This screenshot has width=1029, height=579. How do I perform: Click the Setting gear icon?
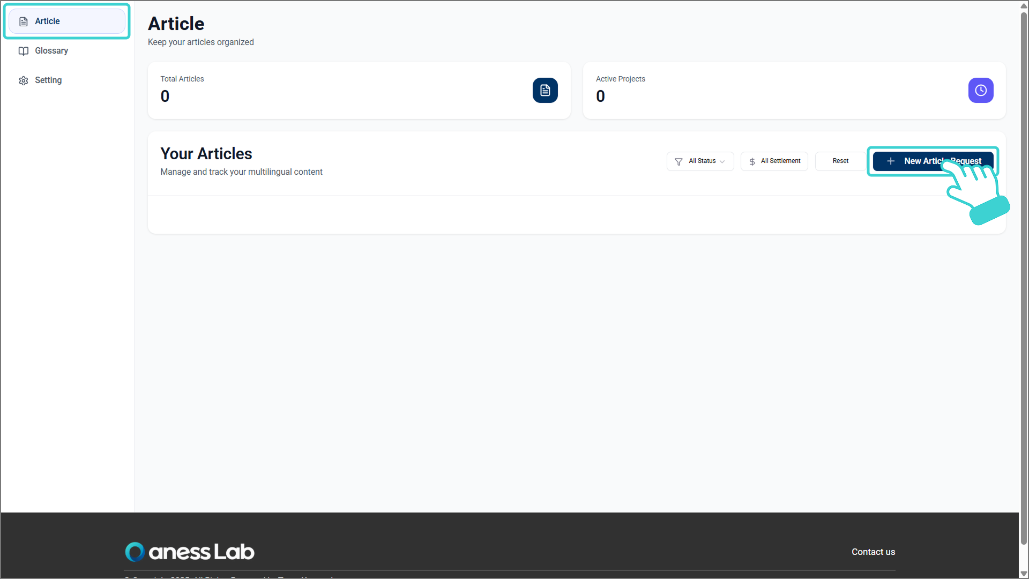[24, 80]
